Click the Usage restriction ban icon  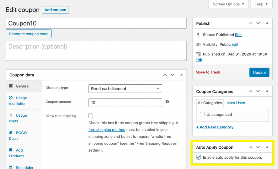[x=11, y=98]
